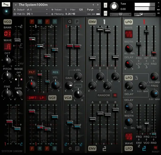Click the LFO 3 DELAY knob

click(129, 86)
